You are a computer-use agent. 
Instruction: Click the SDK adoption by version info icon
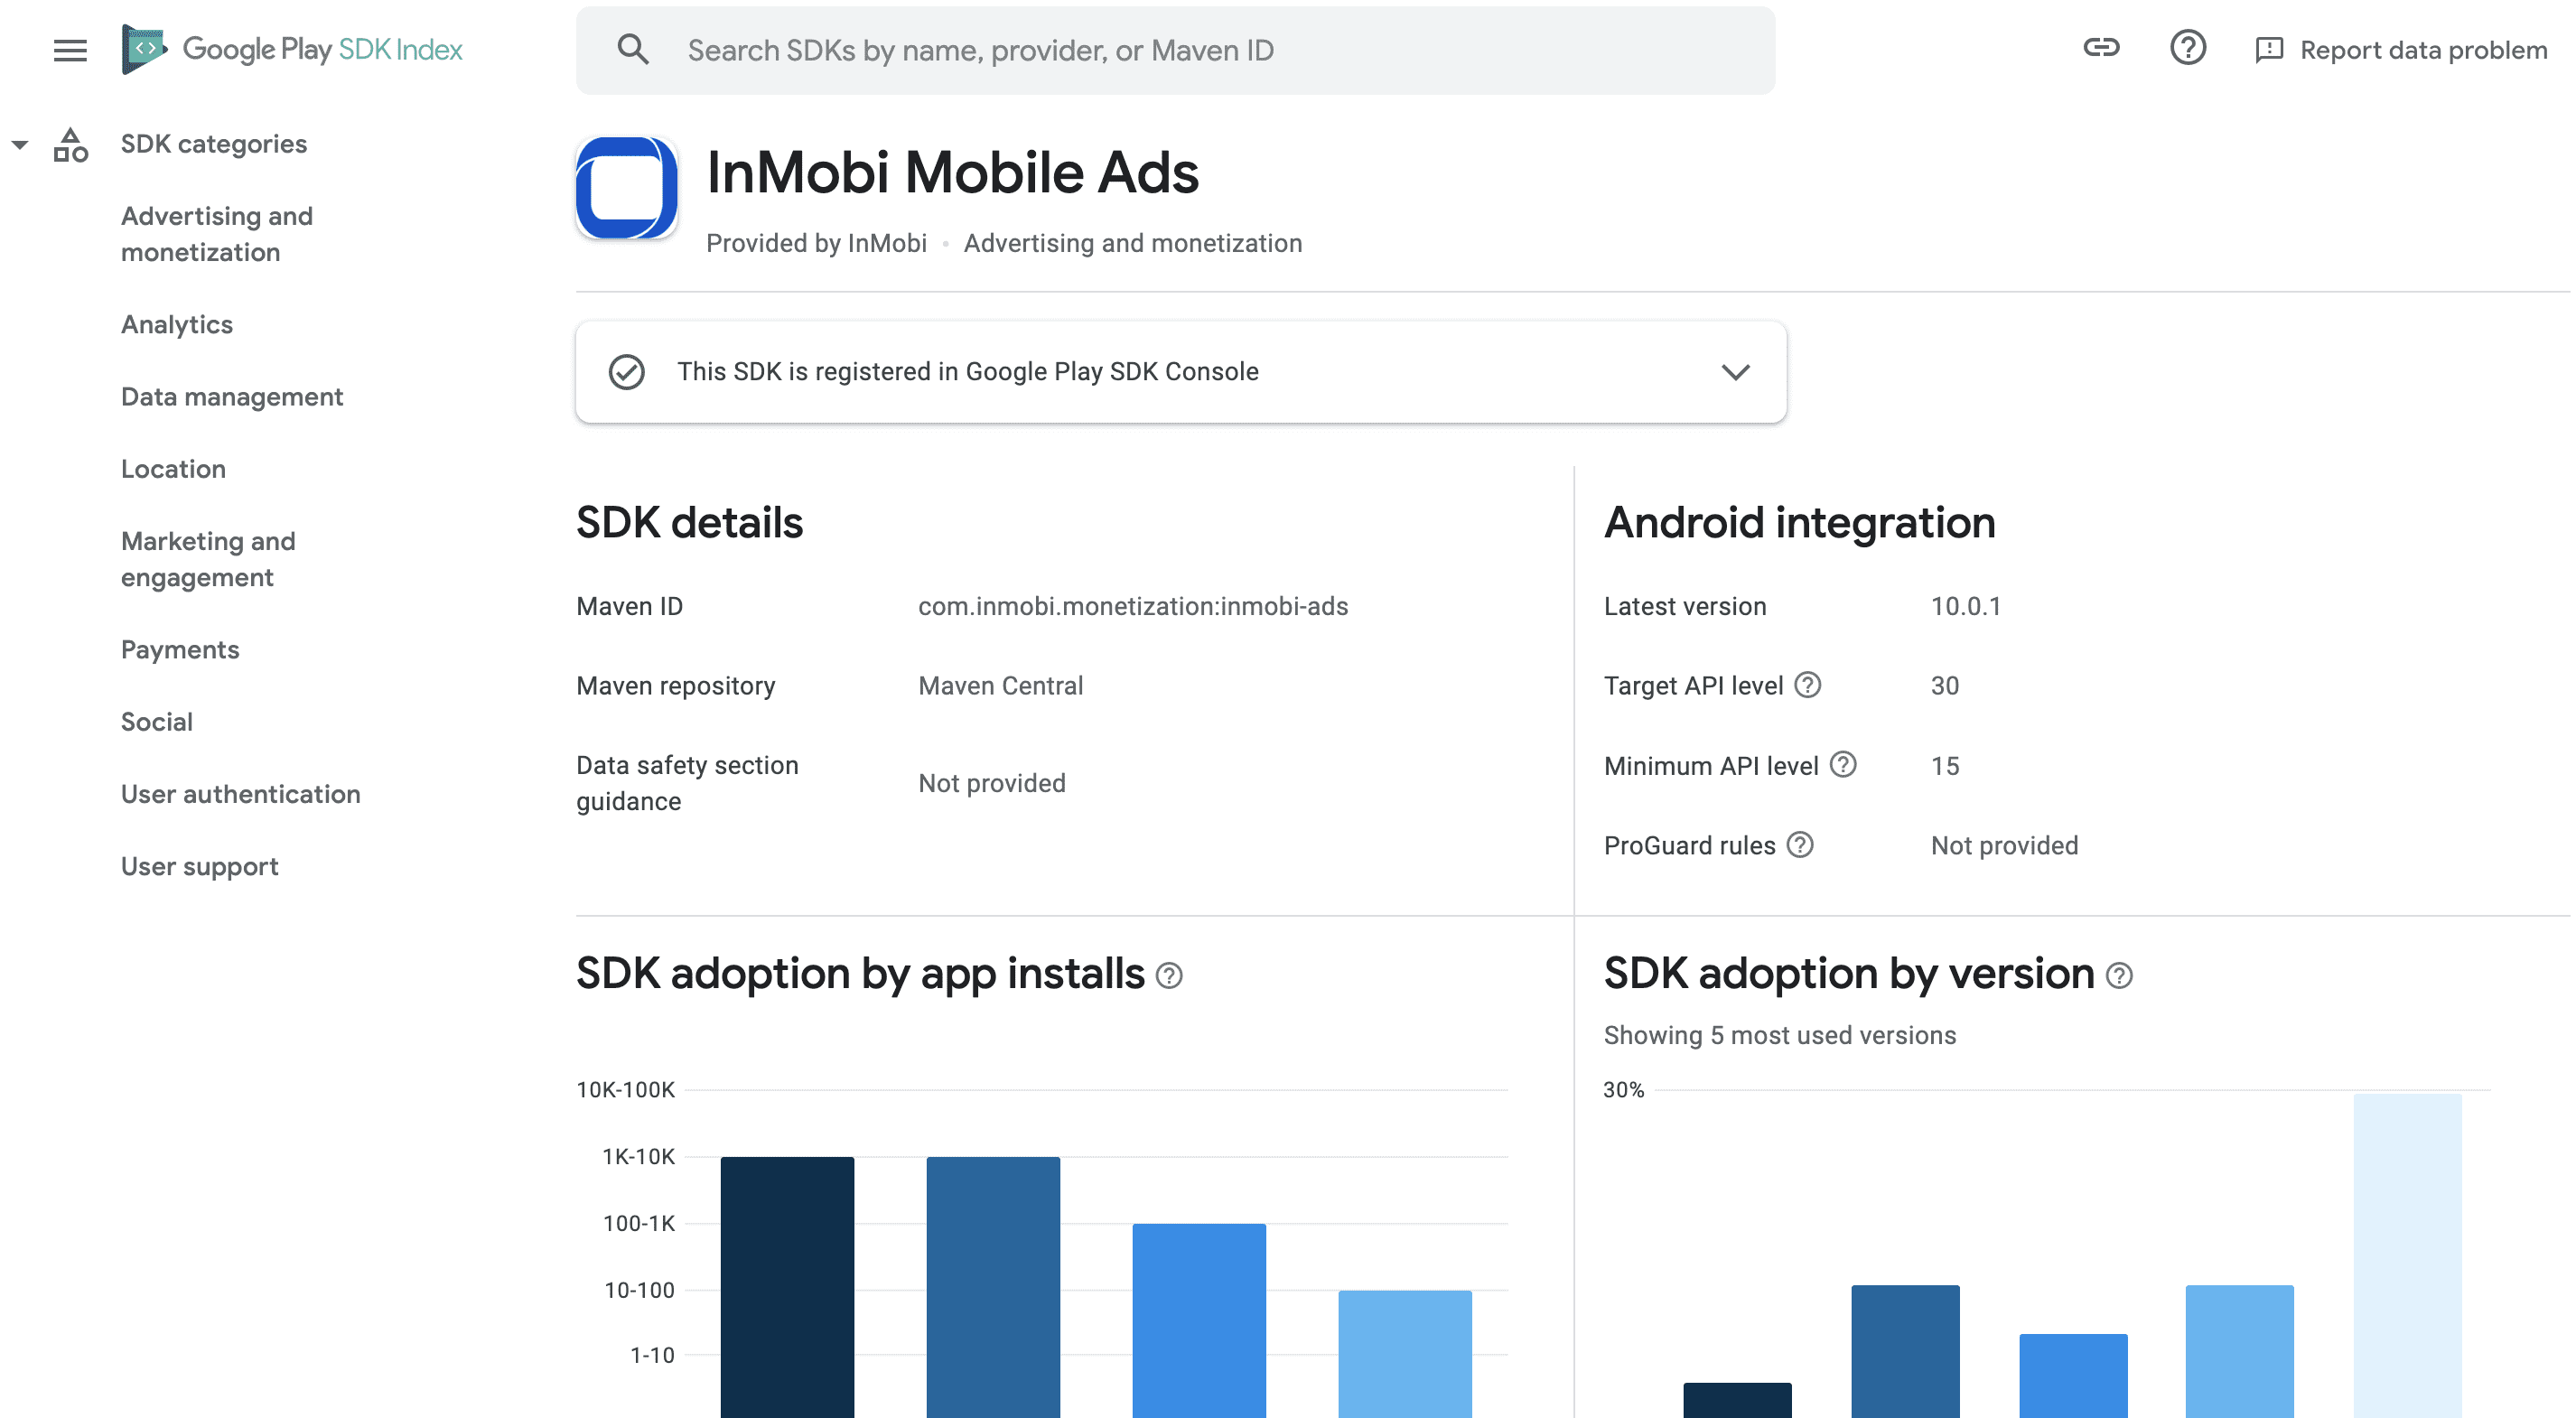(2120, 977)
